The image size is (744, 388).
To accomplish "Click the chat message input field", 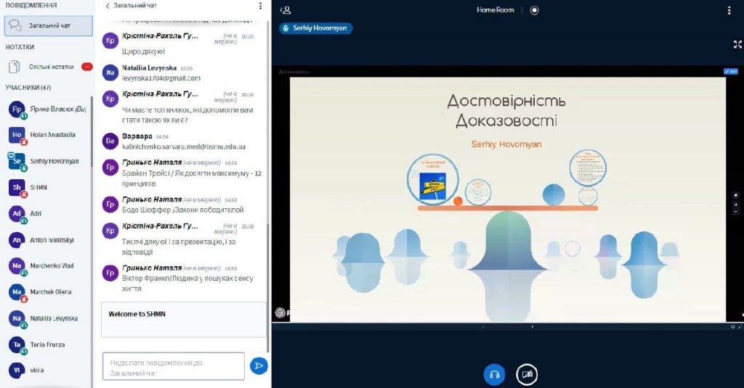I will 173,366.
